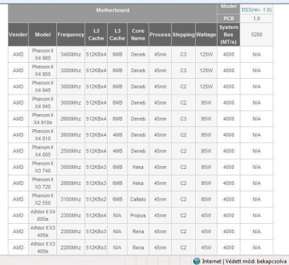Image resolution: width=289 pixels, height=265 pixels.
Task: Select the '512KBx2' L2 cache cell
Action: pyautogui.click(x=96, y=199)
